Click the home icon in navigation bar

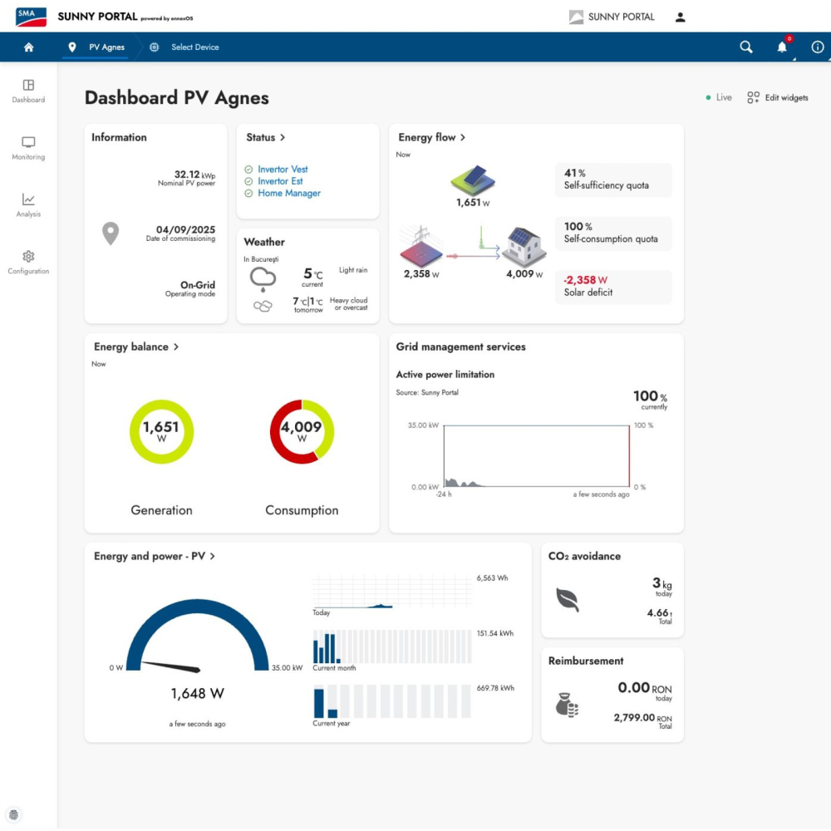tap(28, 47)
